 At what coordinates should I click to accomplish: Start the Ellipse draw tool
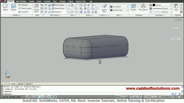click(x=76, y=12)
